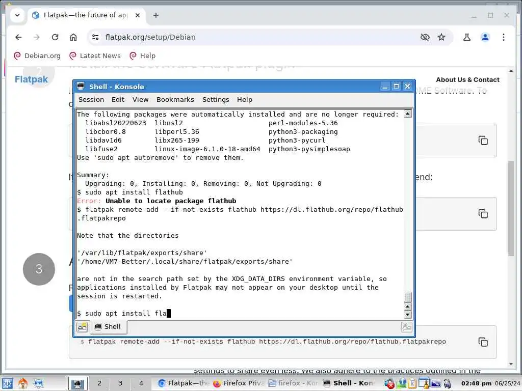Open the K start menu in taskbar
Viewport: 522px width, 391px height.
(7, 383)
